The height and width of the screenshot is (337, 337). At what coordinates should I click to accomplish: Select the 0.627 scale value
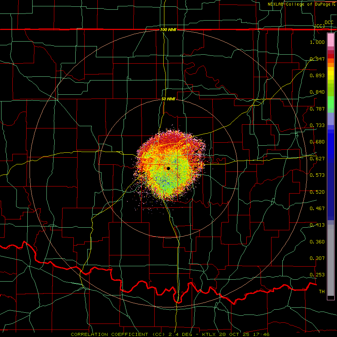[x=317, y=158]
